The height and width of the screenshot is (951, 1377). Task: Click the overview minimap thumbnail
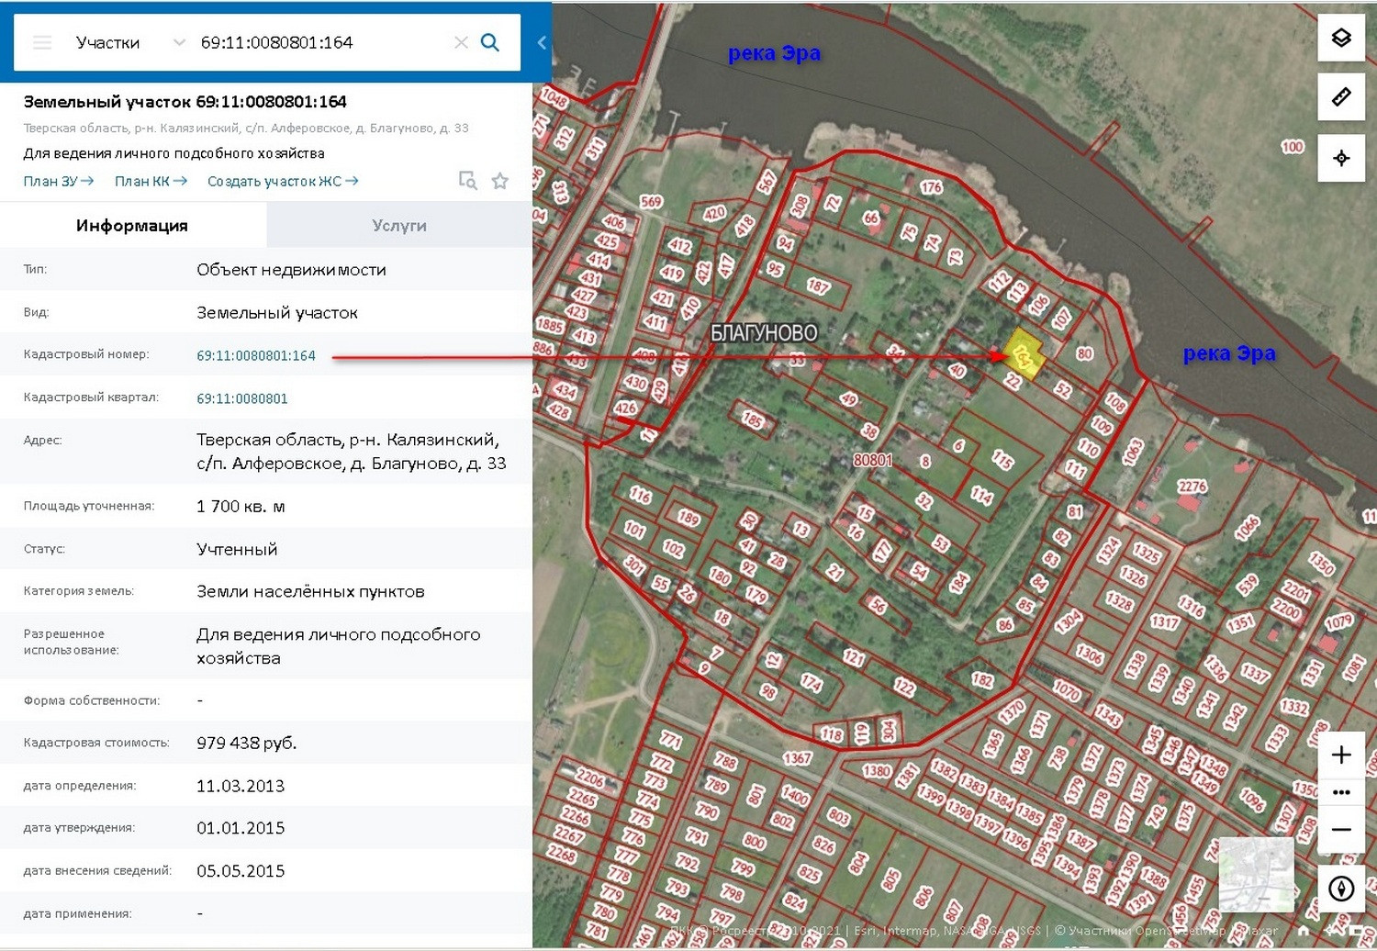[1256, 875]
